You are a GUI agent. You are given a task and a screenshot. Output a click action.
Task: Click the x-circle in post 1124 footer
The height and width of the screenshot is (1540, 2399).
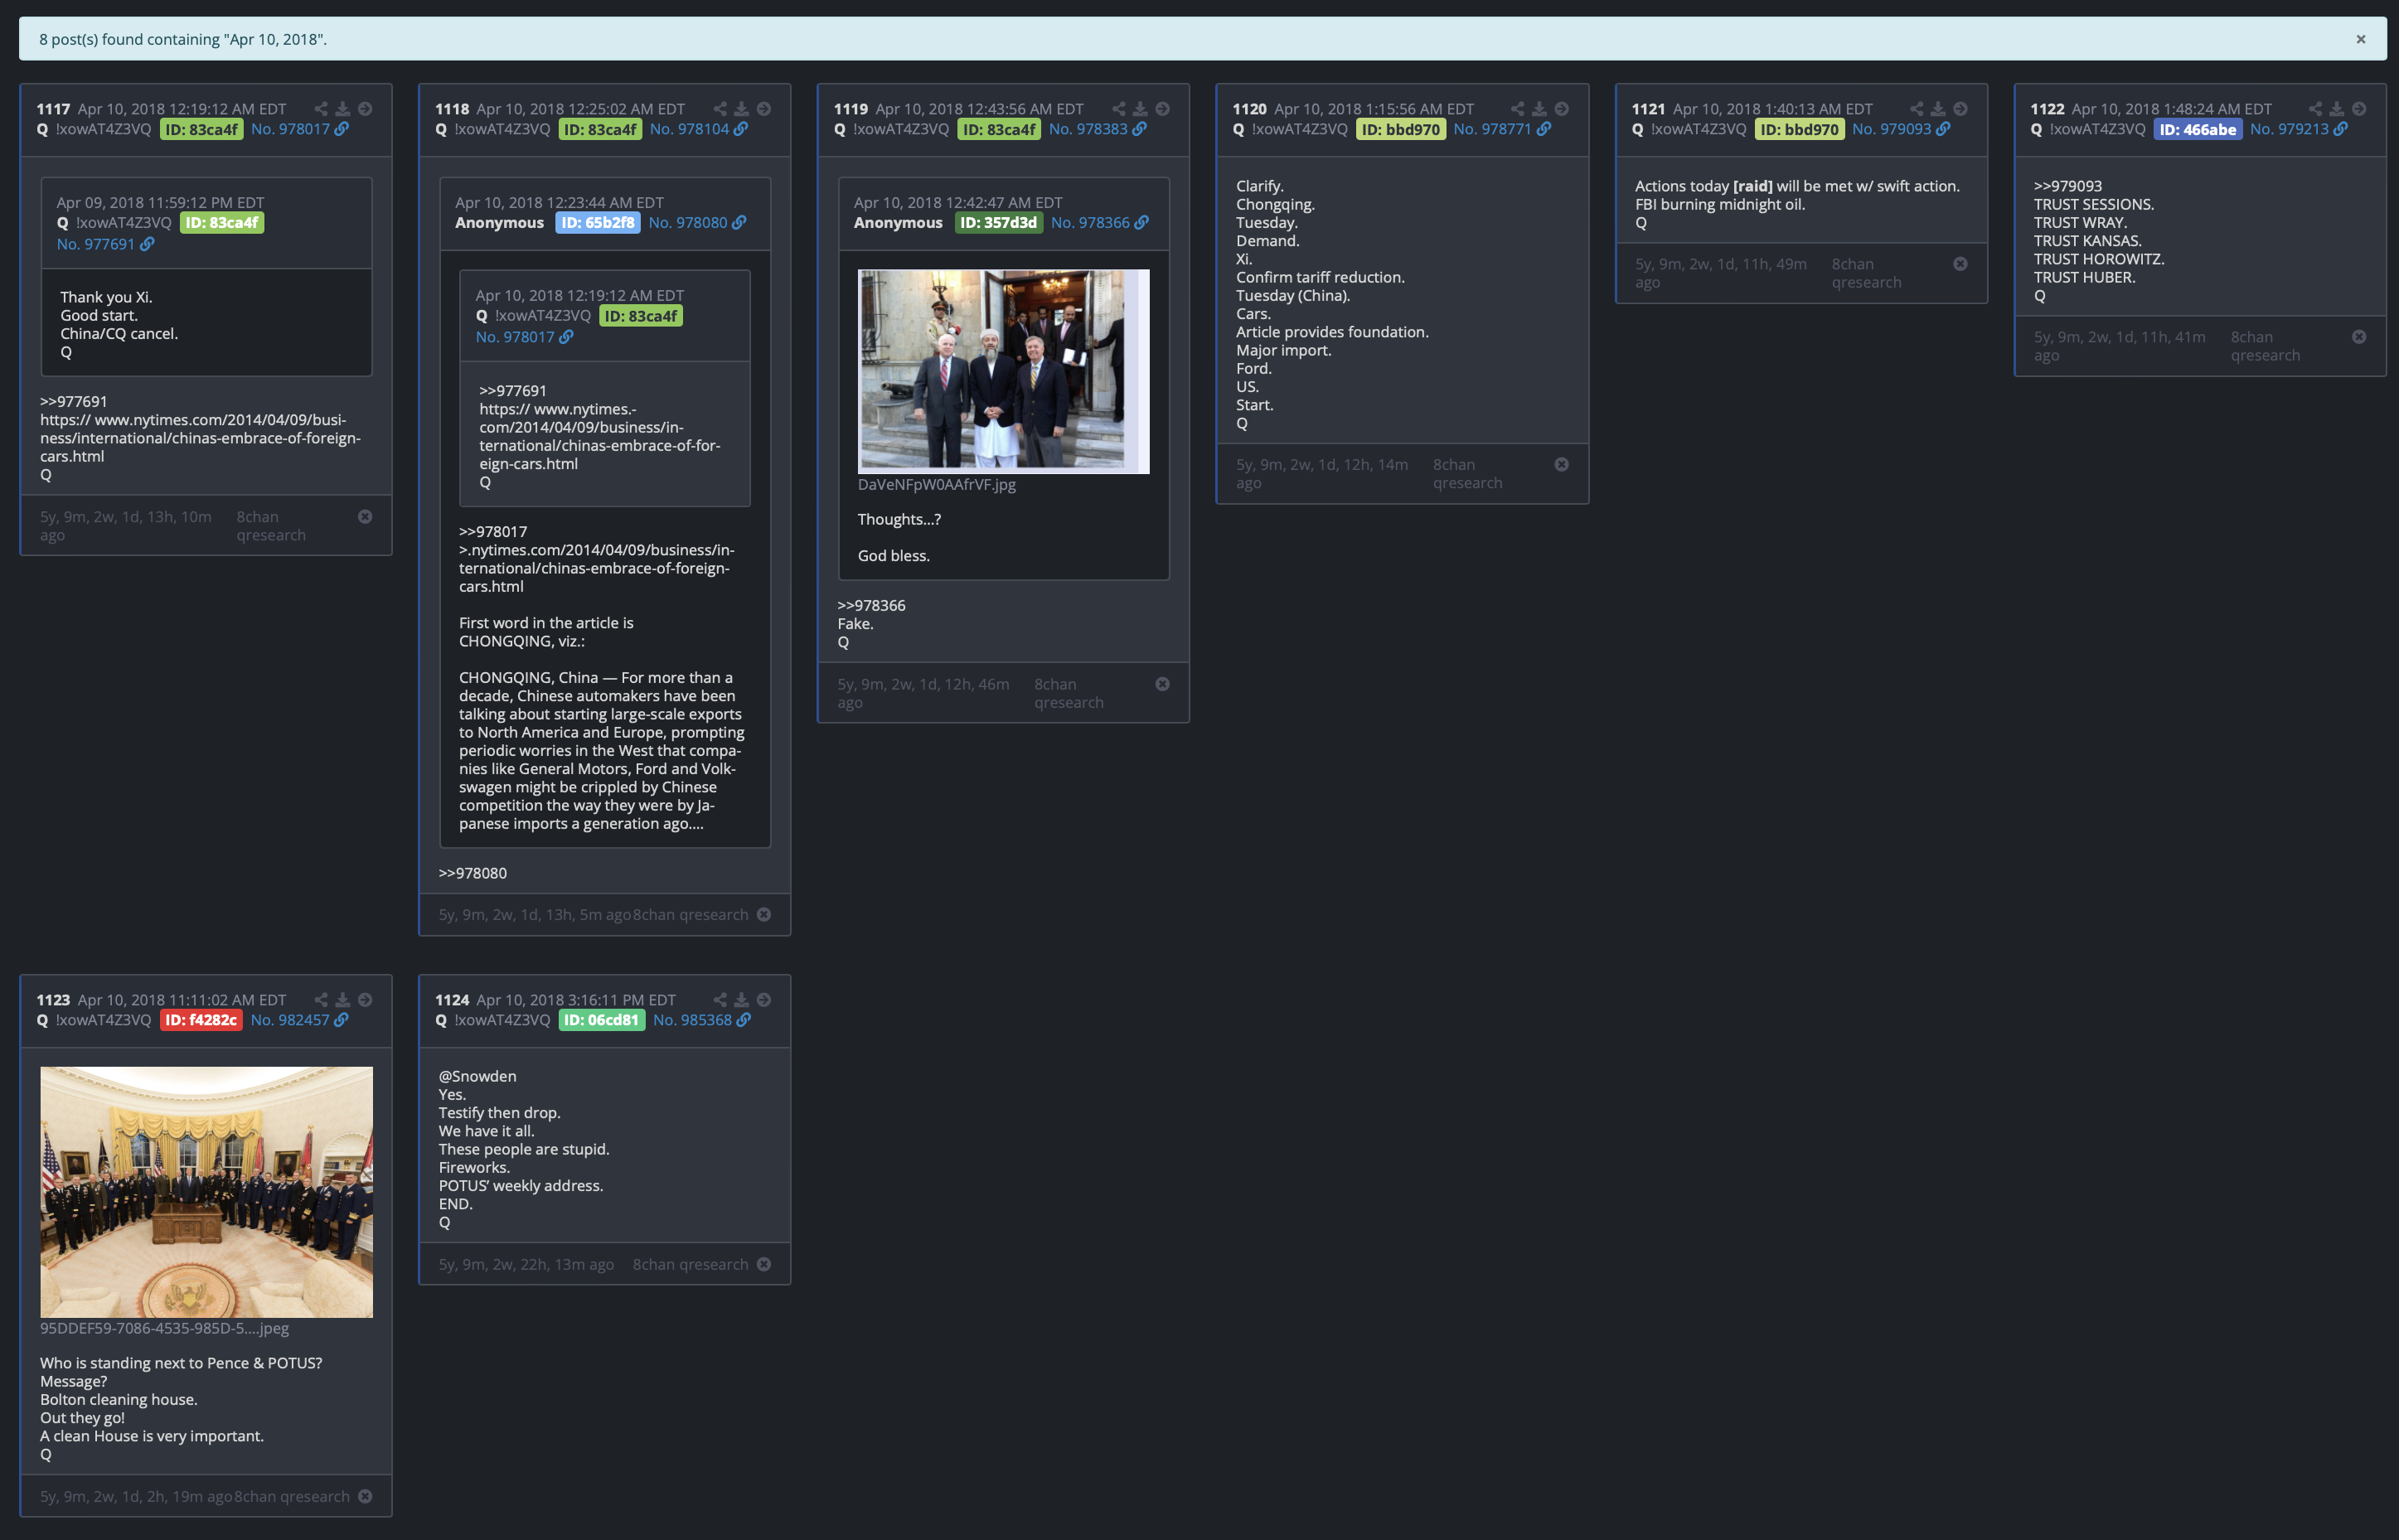tap(764, 1265)
